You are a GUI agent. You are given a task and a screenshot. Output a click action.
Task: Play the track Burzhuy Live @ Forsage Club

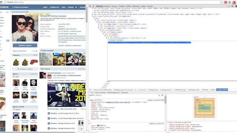49,113
